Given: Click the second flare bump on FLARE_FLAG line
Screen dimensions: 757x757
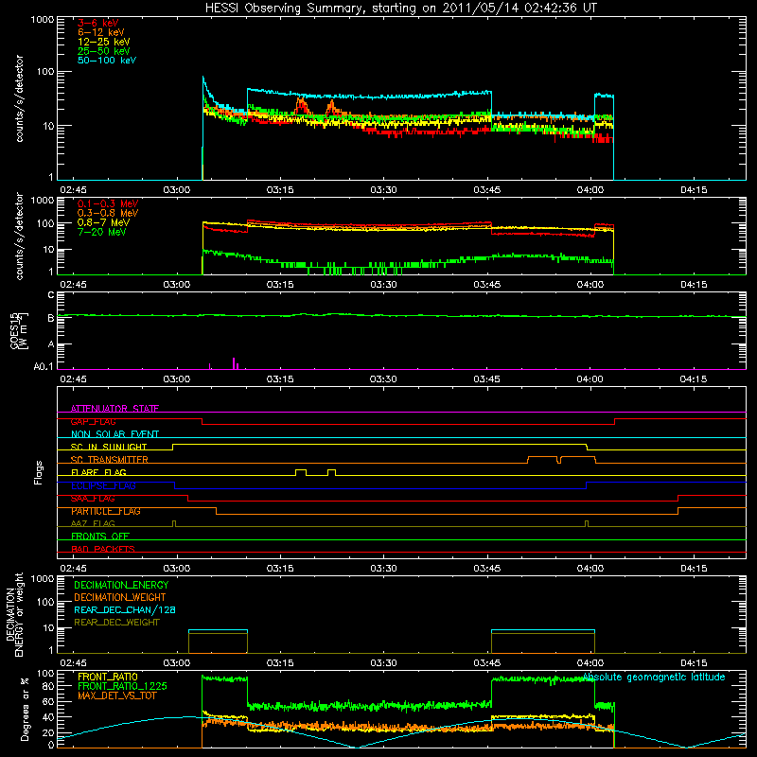Looking at the screenshot, I should 331,471.
